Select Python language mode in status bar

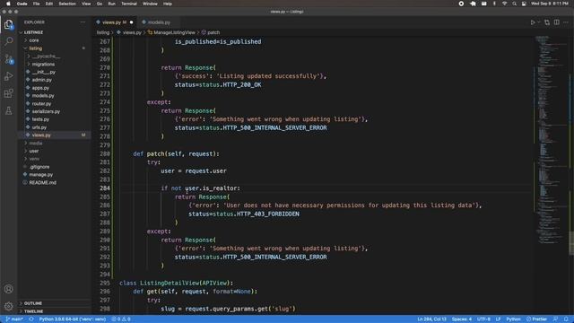pyautogui.click(x=513, y=319)
